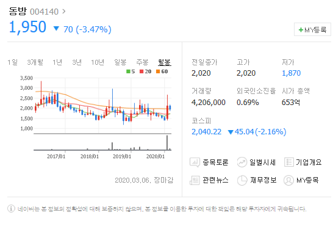The height and width of the screenshot is (229, 333).
Task: Click the 전일종가 value 2,020
Action: (x=201, y=73)
